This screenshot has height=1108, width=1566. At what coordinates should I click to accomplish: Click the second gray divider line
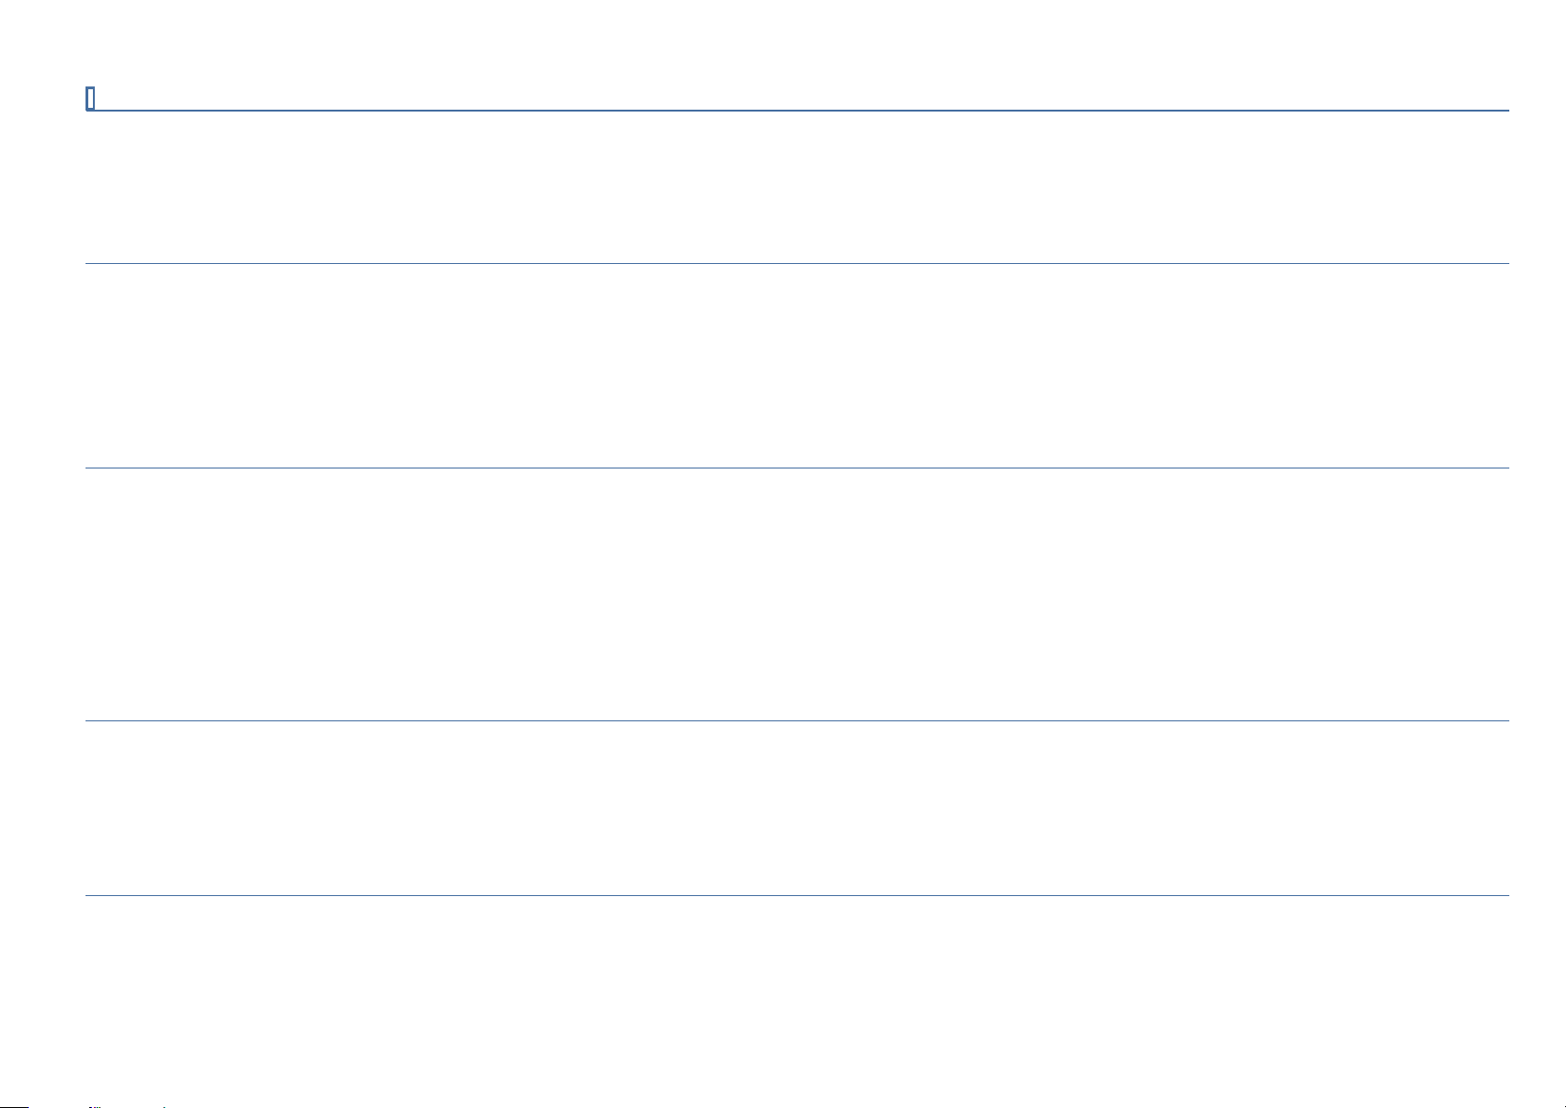point(796,468)
